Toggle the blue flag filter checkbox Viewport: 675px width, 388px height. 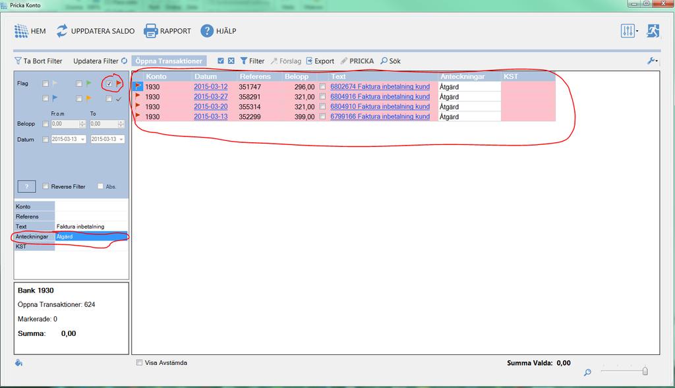[45, 99]
